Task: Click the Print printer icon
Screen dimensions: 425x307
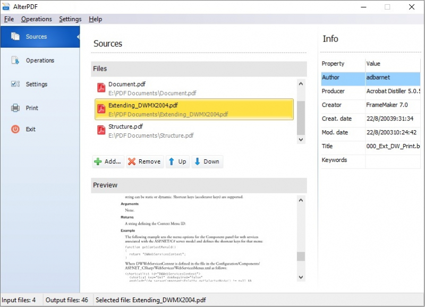Action: [x=15, y=108]
